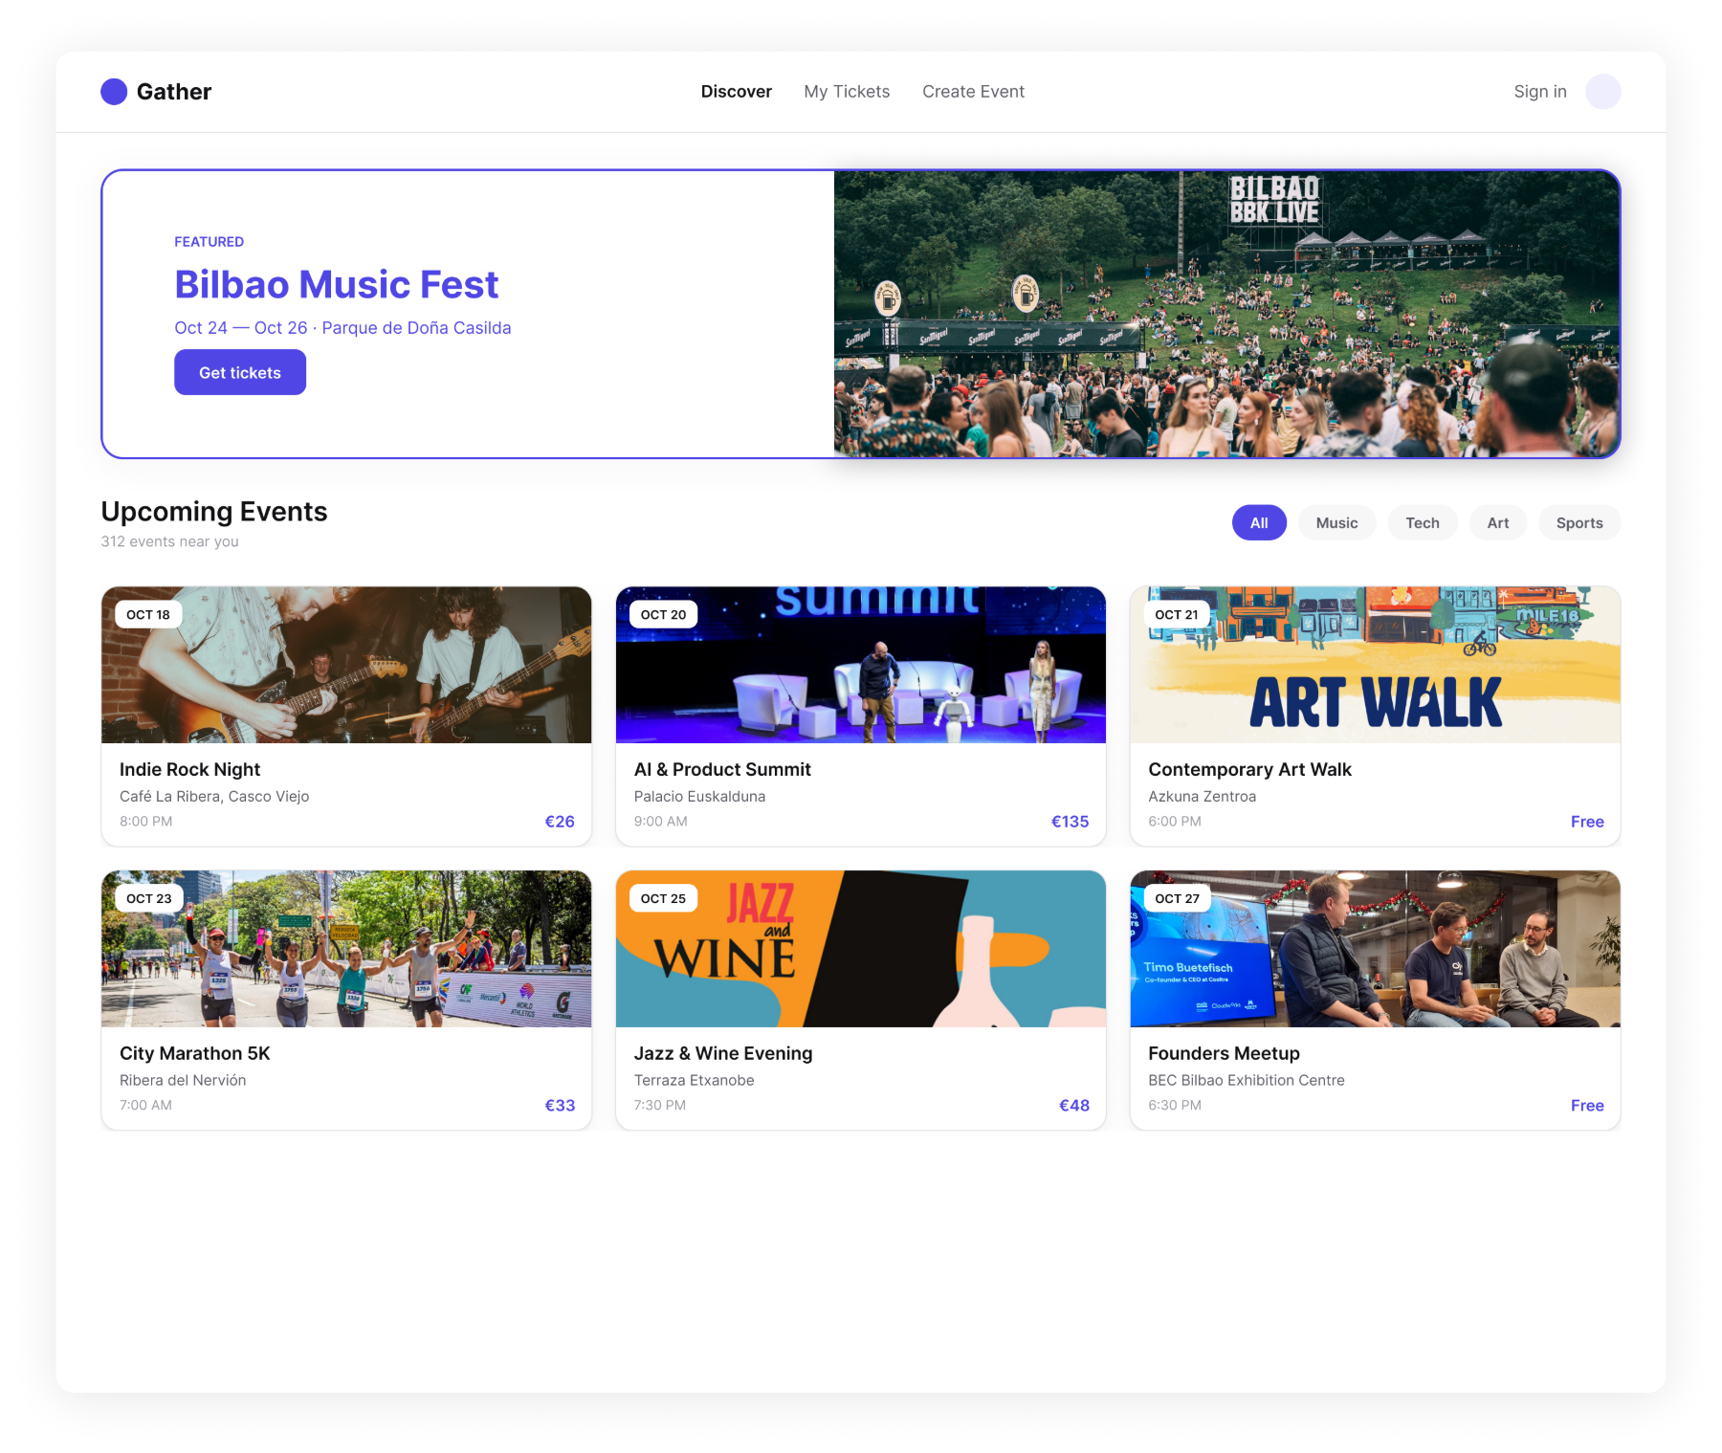Click the OCT 20 date badge
The width and height of the screenshot is (1722, 1453).
tap(663, 614)
